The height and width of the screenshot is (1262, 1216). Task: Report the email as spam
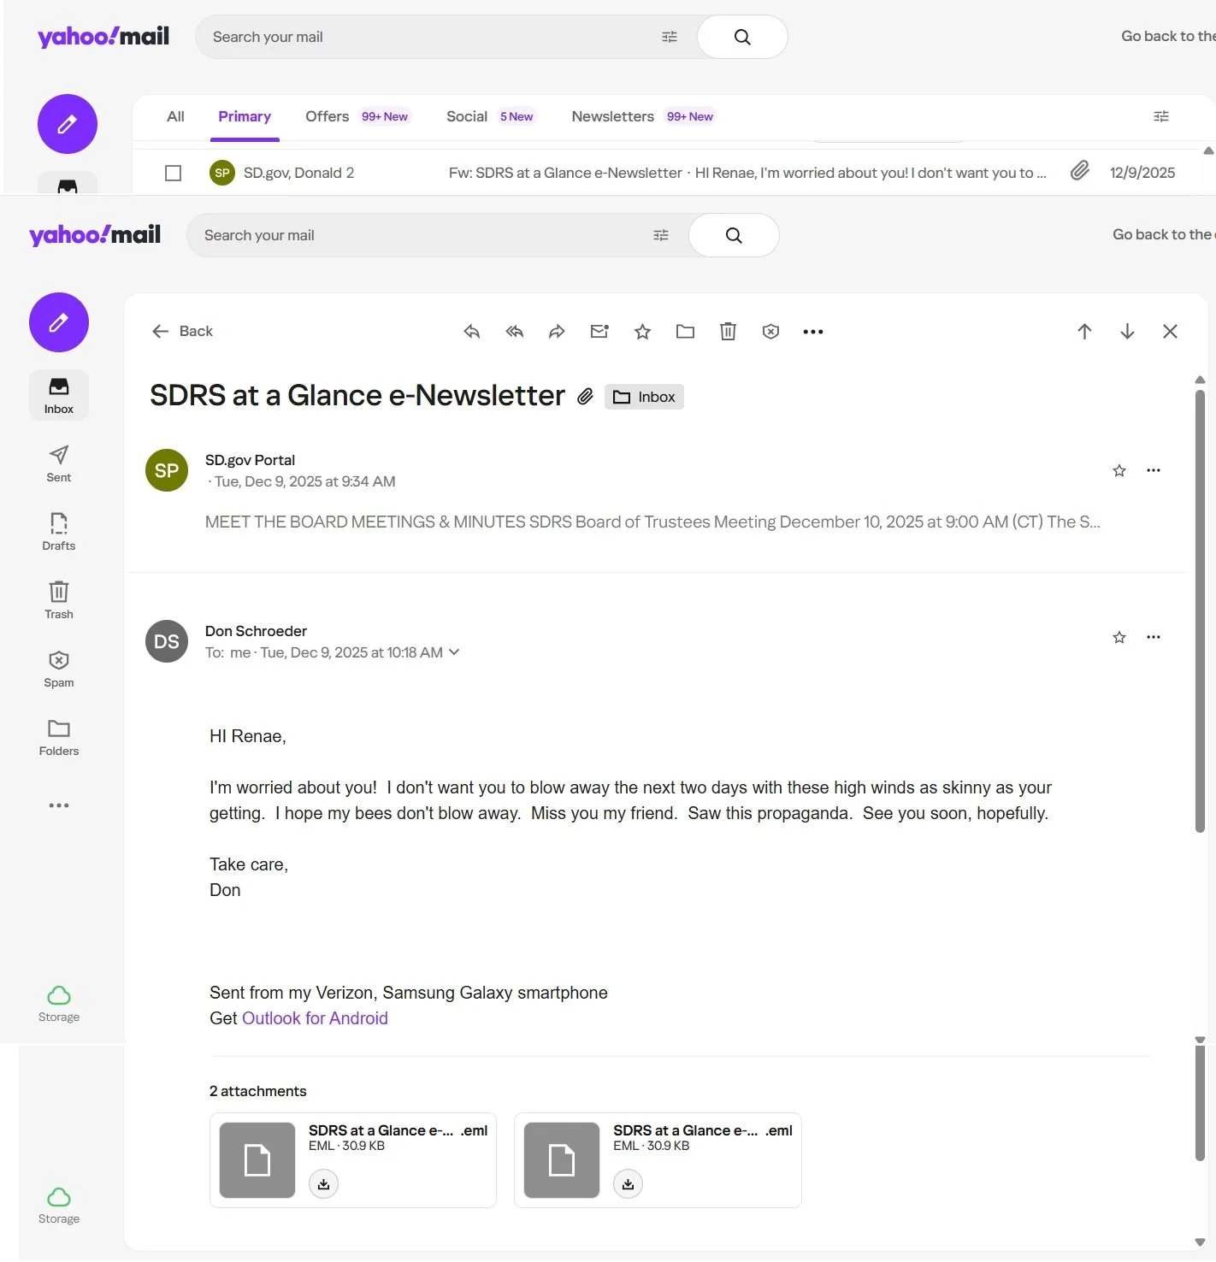pyautogui.click(x=770, y=331)
